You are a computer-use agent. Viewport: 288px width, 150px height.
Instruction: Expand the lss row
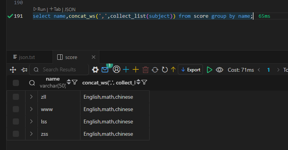pyautogui.click(x=31, y=121)
